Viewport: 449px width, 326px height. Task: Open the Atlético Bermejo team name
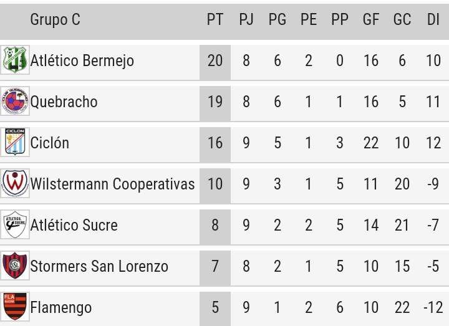pyautogui.click(x=82, y=60)
